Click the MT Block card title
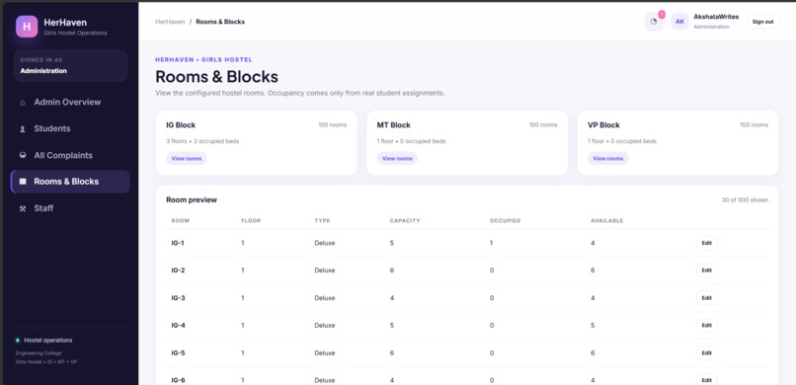796x385 pixels. tap(393, 124)
